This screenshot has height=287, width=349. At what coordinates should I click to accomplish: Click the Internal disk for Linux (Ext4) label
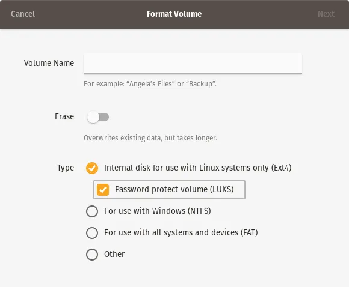(197, 168)
